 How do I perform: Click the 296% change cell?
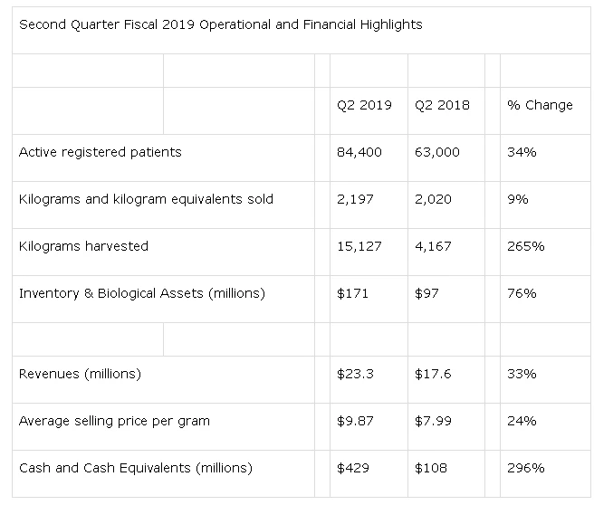525,468
